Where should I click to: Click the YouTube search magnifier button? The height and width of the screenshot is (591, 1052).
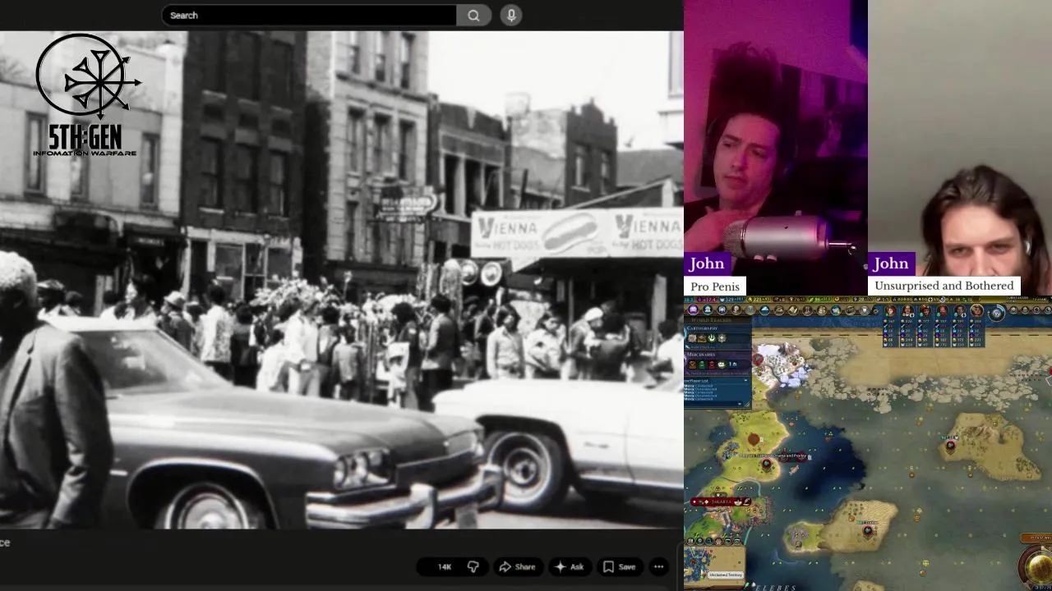tap(473, 15)
